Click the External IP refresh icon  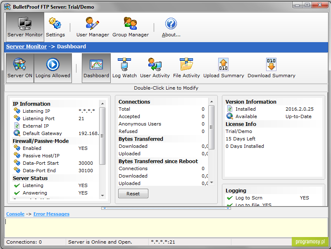[17, 126]
